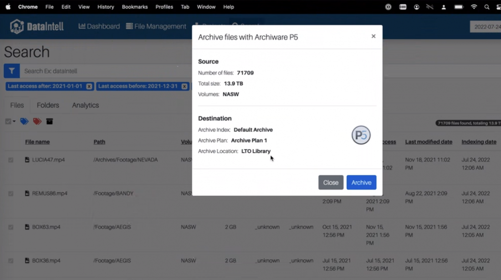Click the DataIntell logo
Screen dimensions: 501x280
[x=37, y=26]
